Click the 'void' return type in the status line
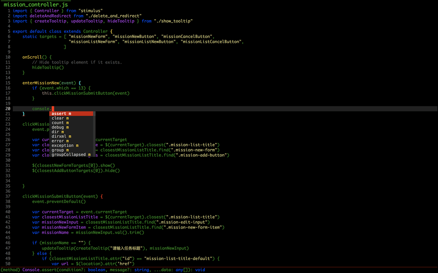The image size is (438, 273). (200, 270)
